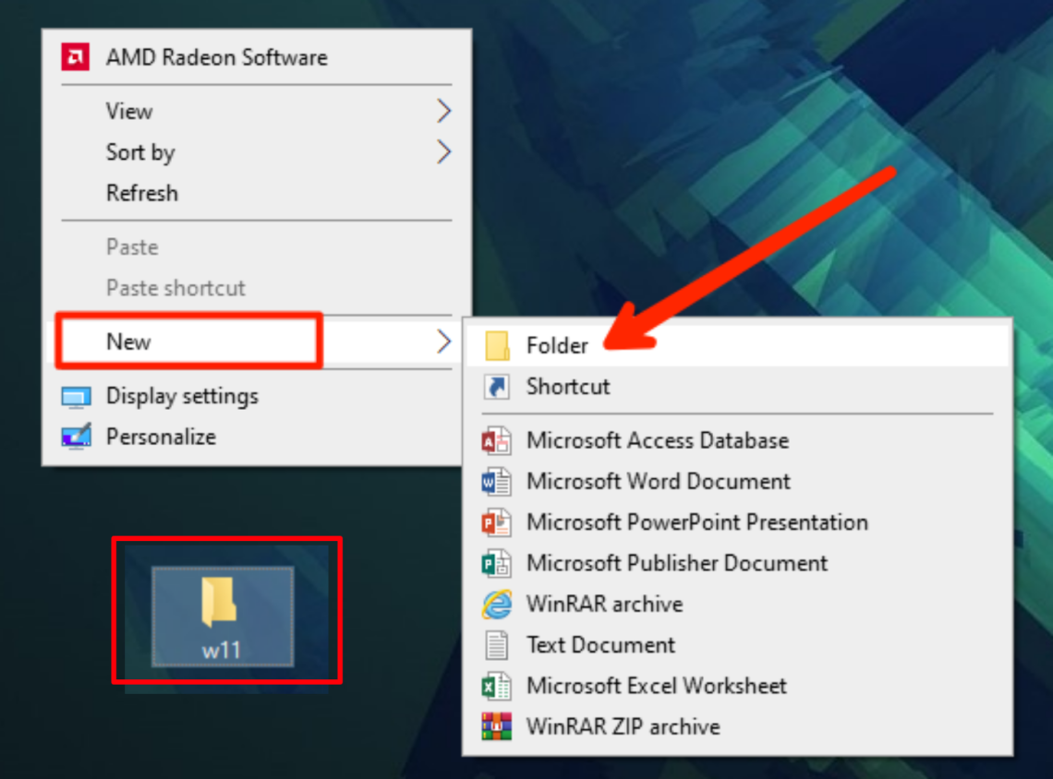Click the Text Document option

[600, 645]
